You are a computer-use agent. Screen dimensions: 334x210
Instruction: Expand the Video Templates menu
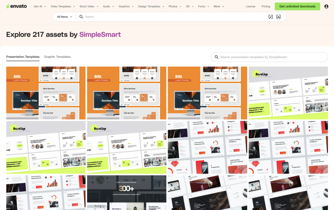click(x=63, y=6)
